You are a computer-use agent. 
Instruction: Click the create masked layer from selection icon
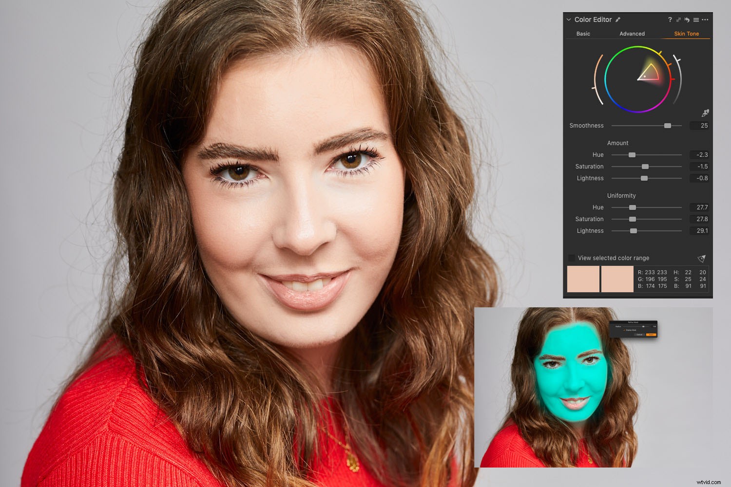tap(702, 258)
